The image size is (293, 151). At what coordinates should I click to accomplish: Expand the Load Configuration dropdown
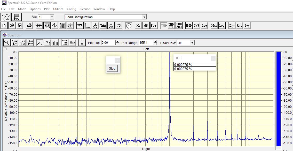144,17
